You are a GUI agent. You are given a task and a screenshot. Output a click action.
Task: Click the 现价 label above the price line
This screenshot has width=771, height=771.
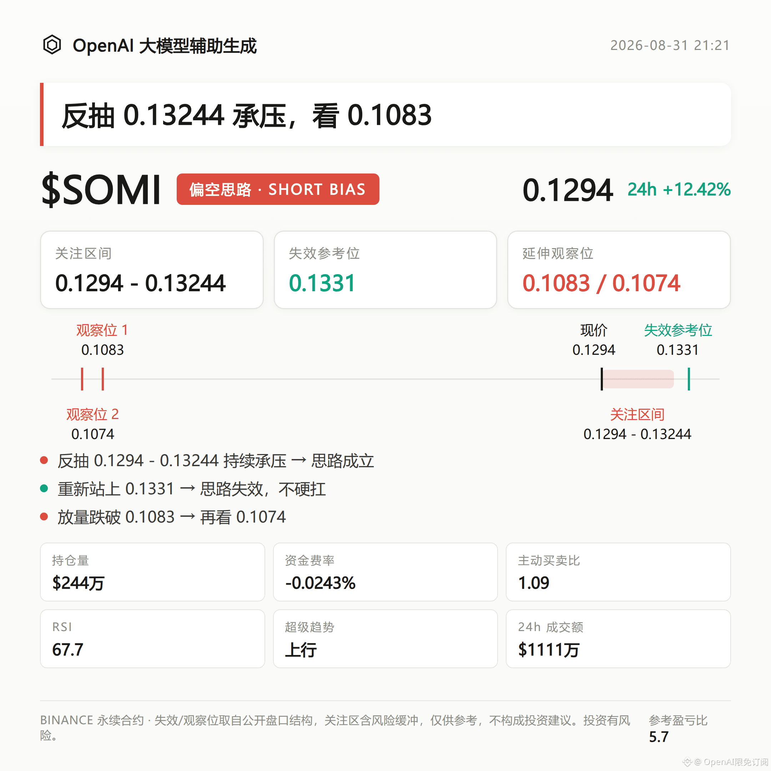coord(594,331)
